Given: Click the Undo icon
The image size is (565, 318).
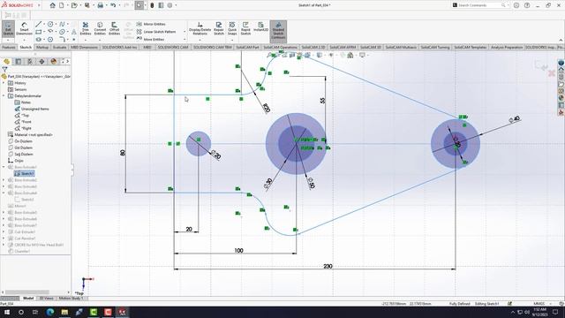Looking at the screenshot, I should [113, 5].
